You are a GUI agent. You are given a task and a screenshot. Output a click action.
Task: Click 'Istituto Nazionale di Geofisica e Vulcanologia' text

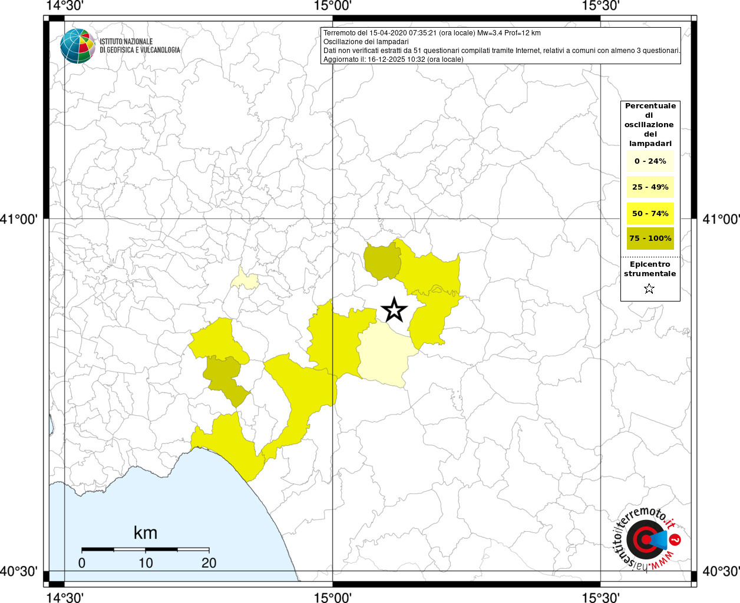point(140,46)
